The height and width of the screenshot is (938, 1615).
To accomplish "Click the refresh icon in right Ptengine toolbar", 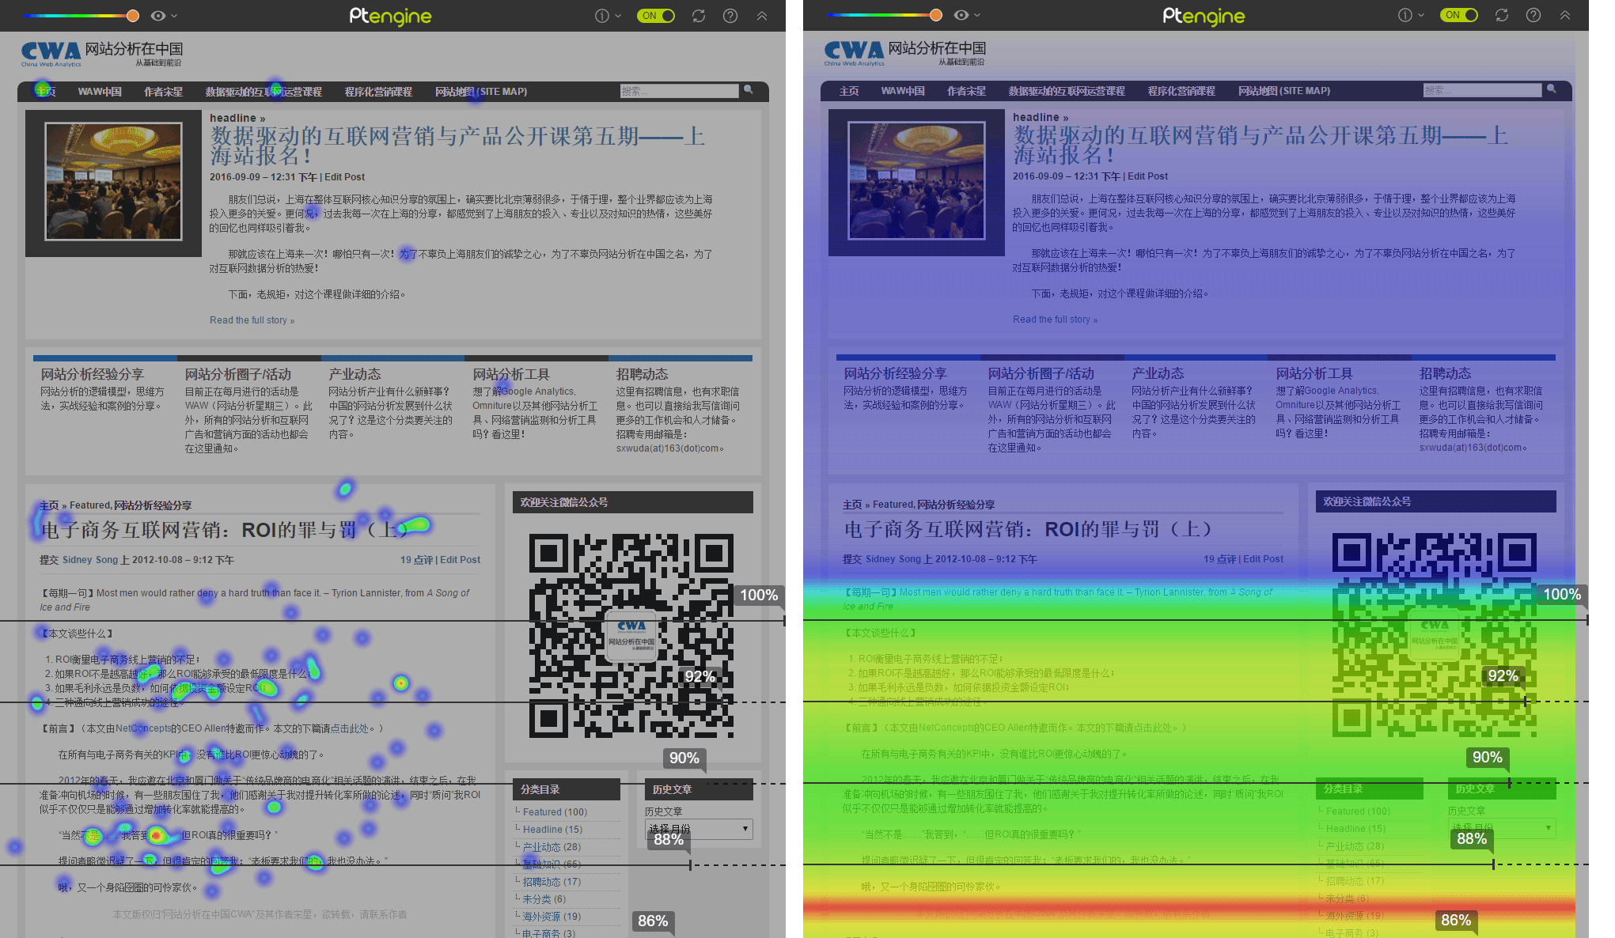I will pyautogui.click(x=1501, y=15).
